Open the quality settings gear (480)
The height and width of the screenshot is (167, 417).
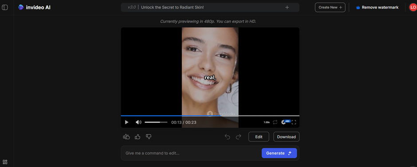tap(285, 122)
